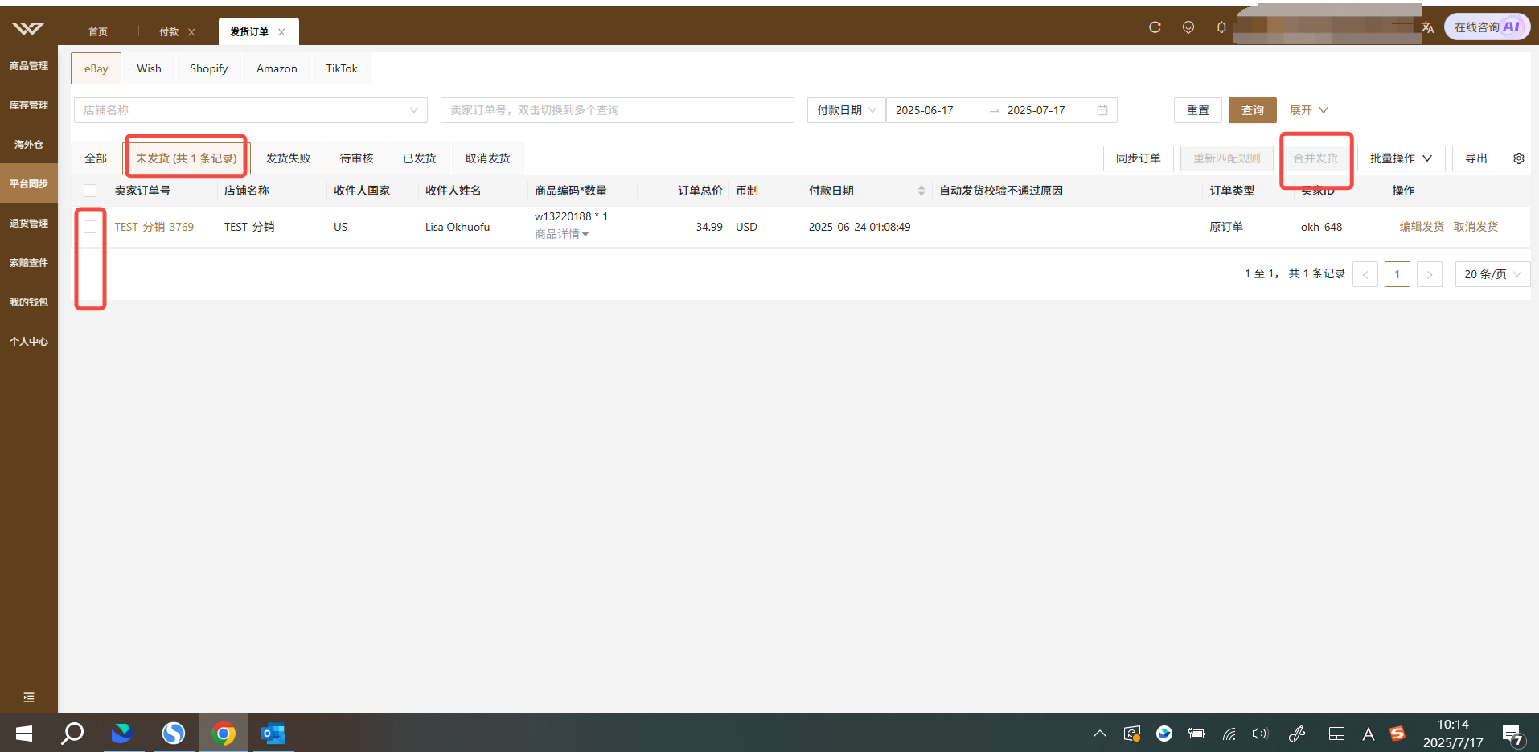
Task: Open the notification center in taskbar
Action: [1512, 734]
